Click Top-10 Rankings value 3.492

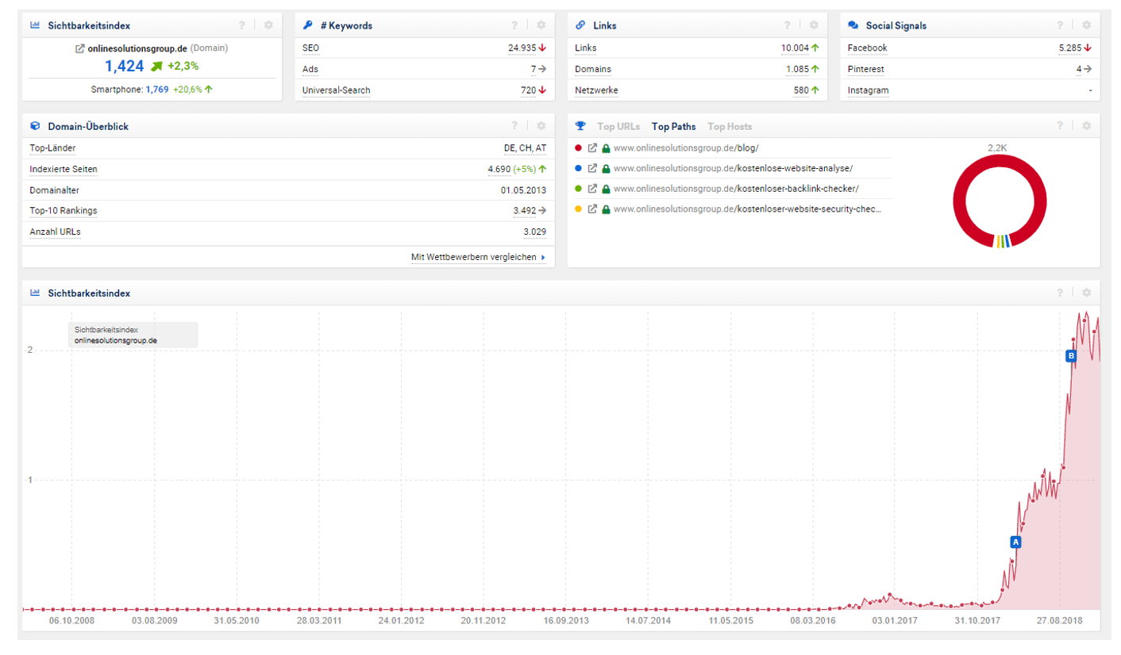click(524, 210)
